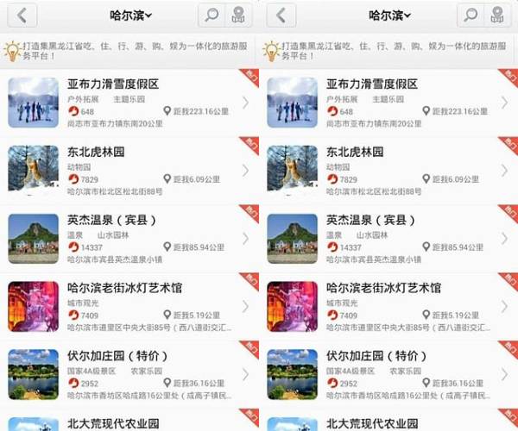Open 伏尔加庄园 scenery thumbnail in left list
Viewport: 518px width, 431px height.
34,374
